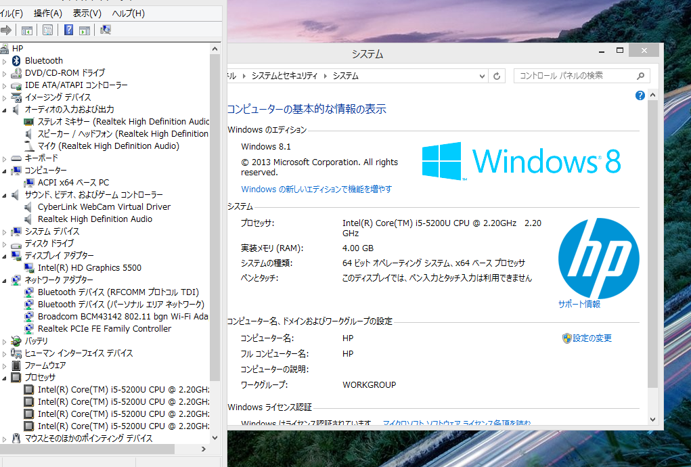Click the show/hide console tree toolbar icon
Image resolution: width=691 pixels, height=467 pixels.
(x=27, y=30)
